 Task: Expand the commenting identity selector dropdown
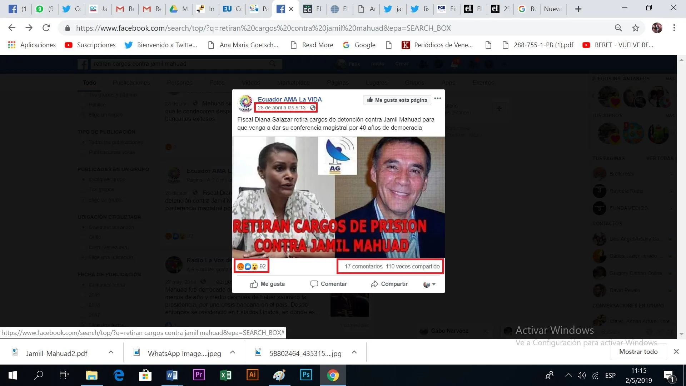click(429, 284)
